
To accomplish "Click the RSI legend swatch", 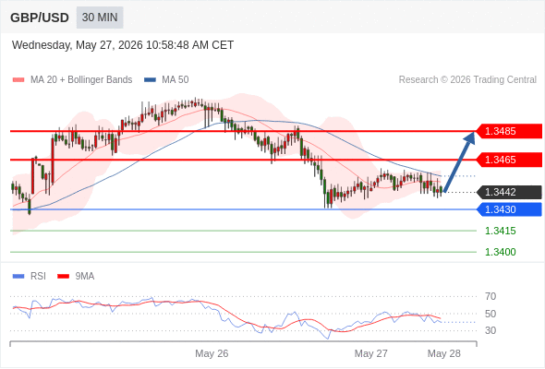I will point(18,277).
